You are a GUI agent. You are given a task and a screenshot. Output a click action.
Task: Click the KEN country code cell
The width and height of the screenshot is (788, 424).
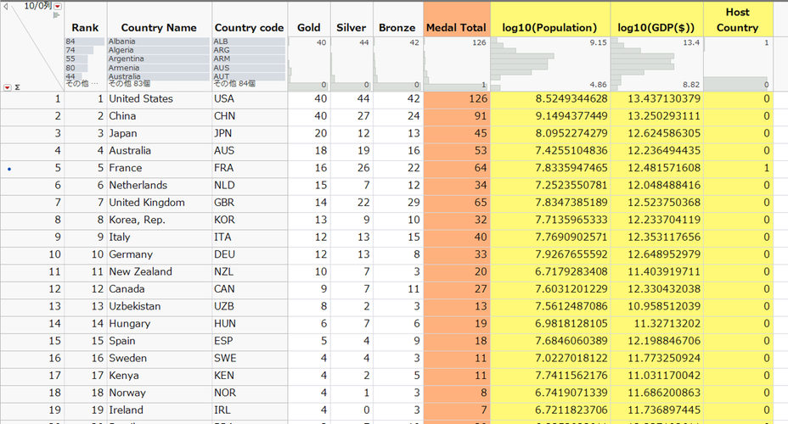[x=223, y=375]
